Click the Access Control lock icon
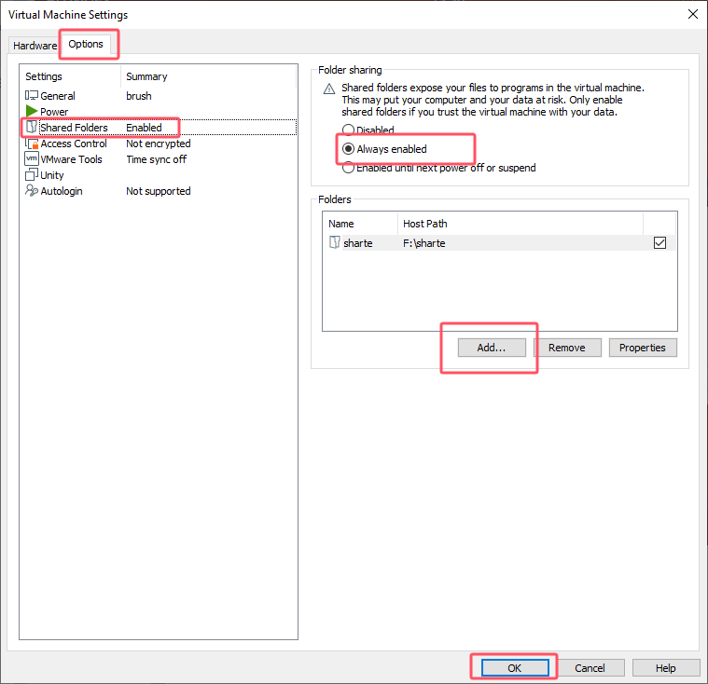This screenshot has width=708, height=684. click(x=32, y=144)
